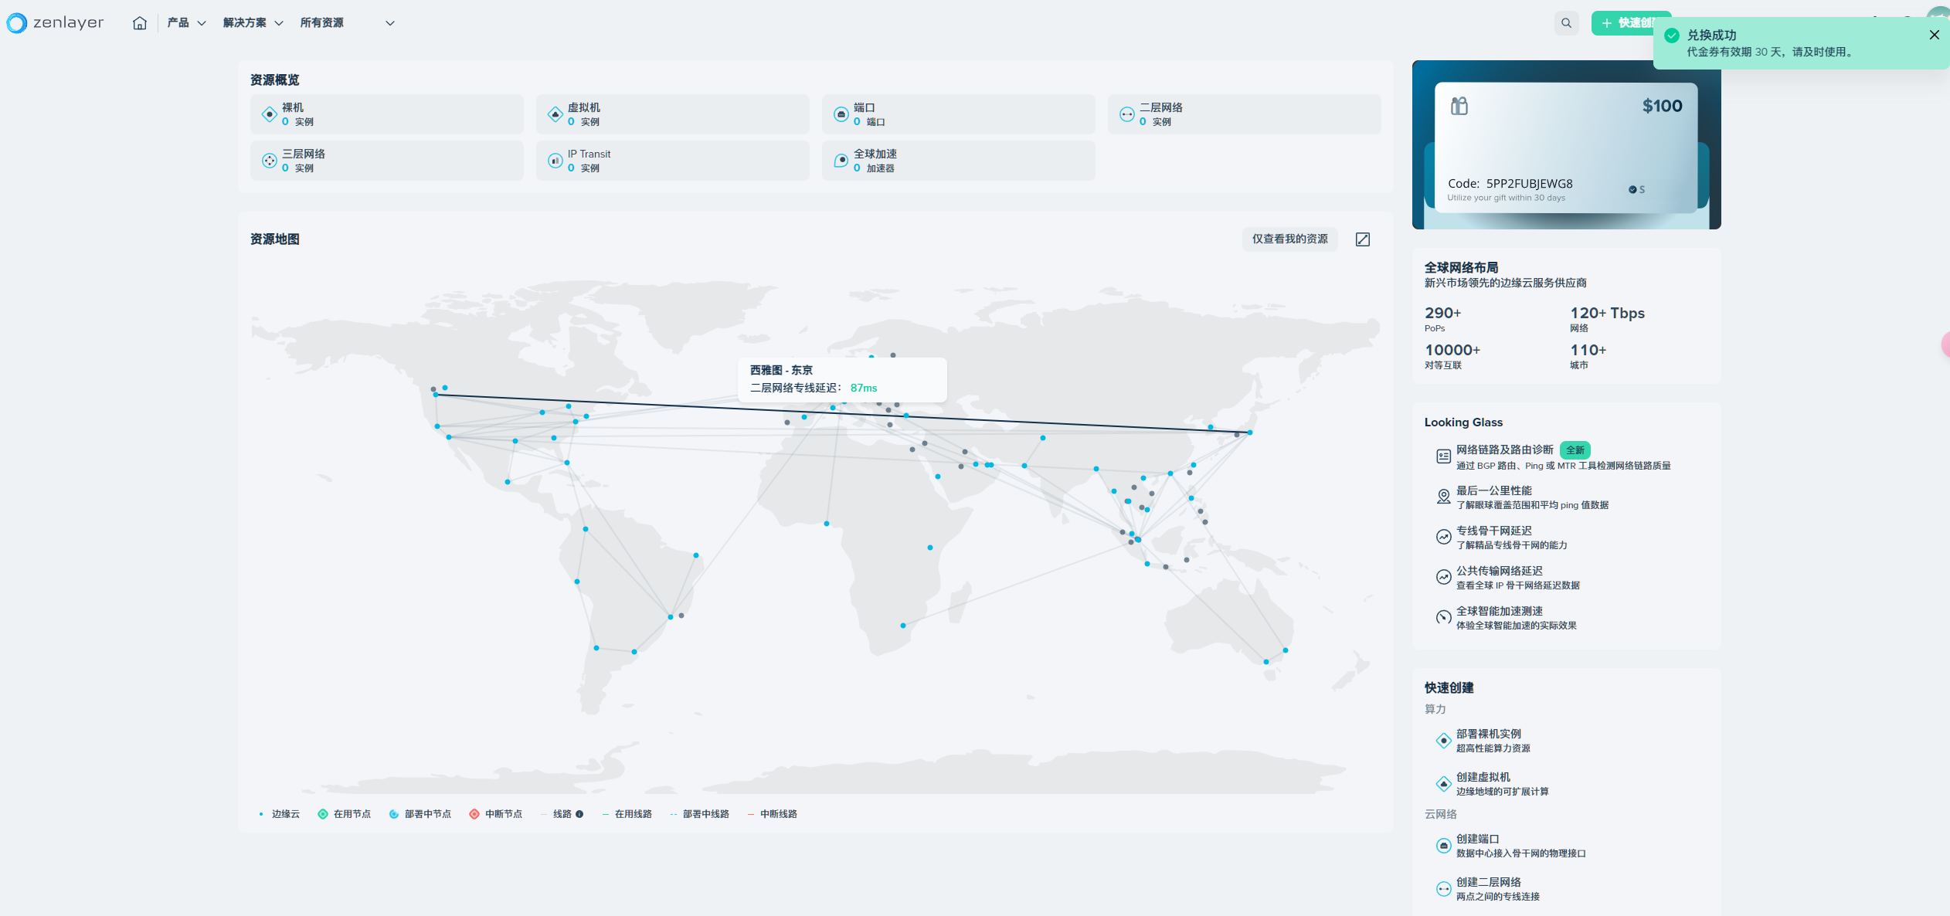Toggle 仅查看我的资源 filter

pos(1289,239)
